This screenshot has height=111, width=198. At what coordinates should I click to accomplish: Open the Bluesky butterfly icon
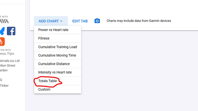(x=2, y=31)
